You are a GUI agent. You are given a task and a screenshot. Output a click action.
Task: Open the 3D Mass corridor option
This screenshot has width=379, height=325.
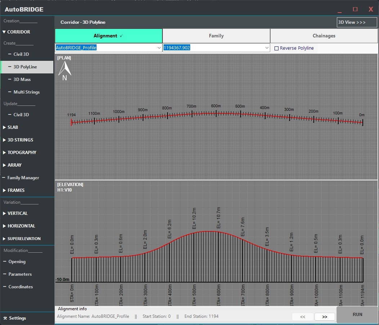point(22,80)
